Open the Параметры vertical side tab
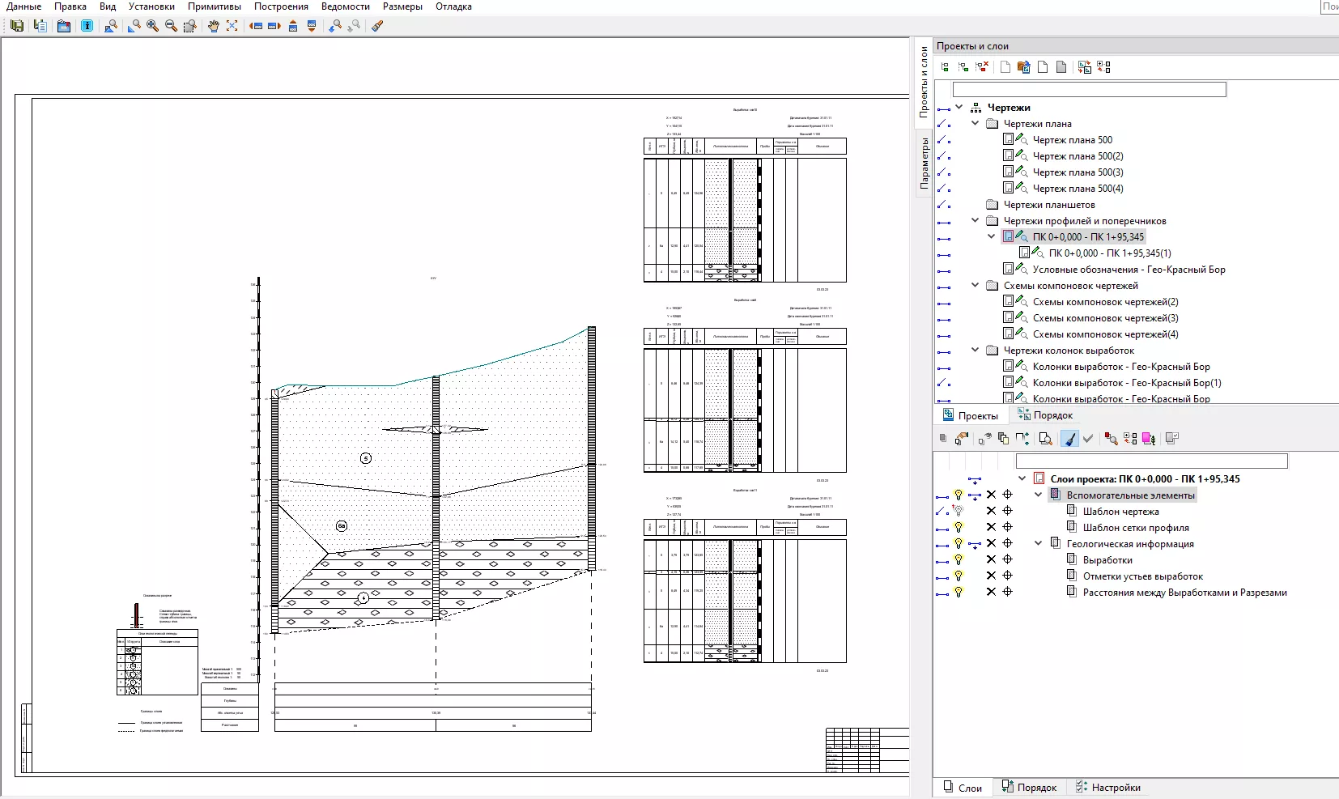Image resolution: width=1339 pixels, height=799 pixels. click(x=924, y=164)
